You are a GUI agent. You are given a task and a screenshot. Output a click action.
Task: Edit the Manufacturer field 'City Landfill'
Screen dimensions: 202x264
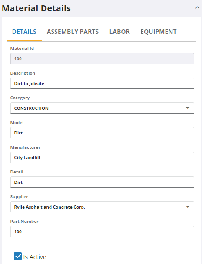coord(102,157)
